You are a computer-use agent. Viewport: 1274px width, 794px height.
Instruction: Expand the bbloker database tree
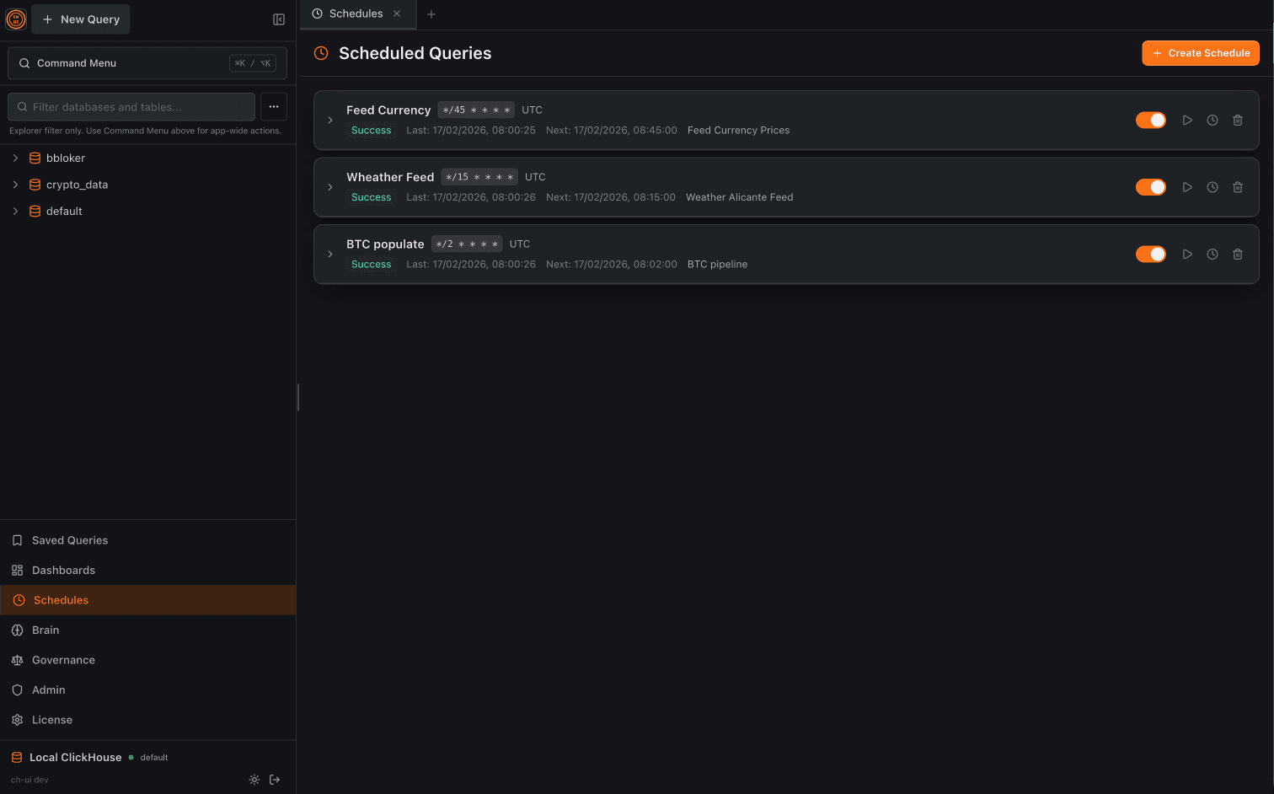click(x=14, y=158)
